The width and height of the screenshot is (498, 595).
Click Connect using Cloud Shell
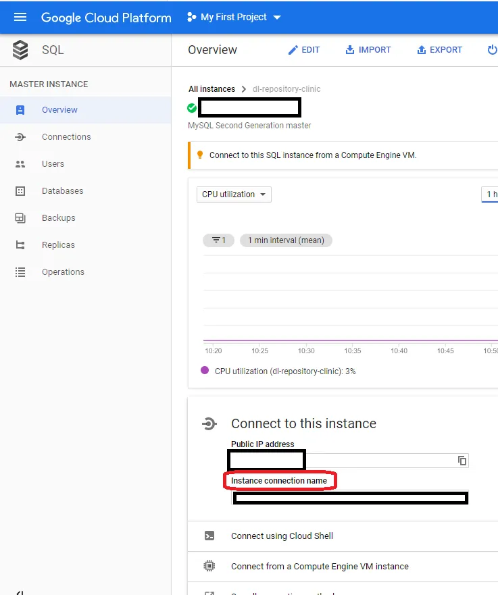point(282,536)
